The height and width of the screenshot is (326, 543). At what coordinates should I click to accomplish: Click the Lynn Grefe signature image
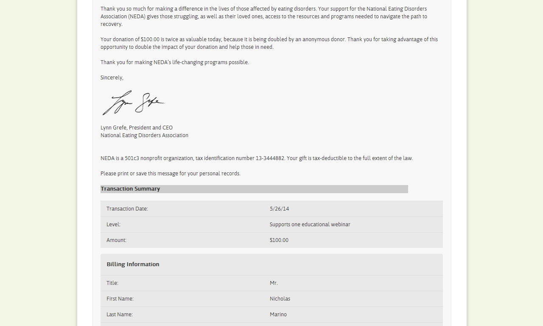tap(133, 102)
